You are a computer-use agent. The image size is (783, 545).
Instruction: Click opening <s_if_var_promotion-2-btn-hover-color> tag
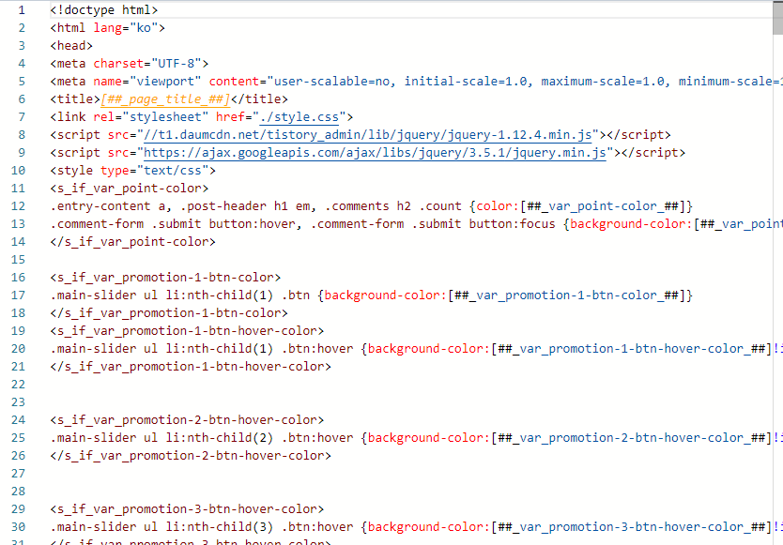point(187,420)
